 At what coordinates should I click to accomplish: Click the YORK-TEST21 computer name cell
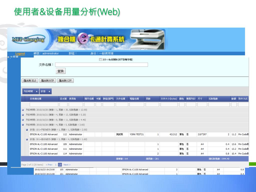pyautogui.click(x=137, y=134)
